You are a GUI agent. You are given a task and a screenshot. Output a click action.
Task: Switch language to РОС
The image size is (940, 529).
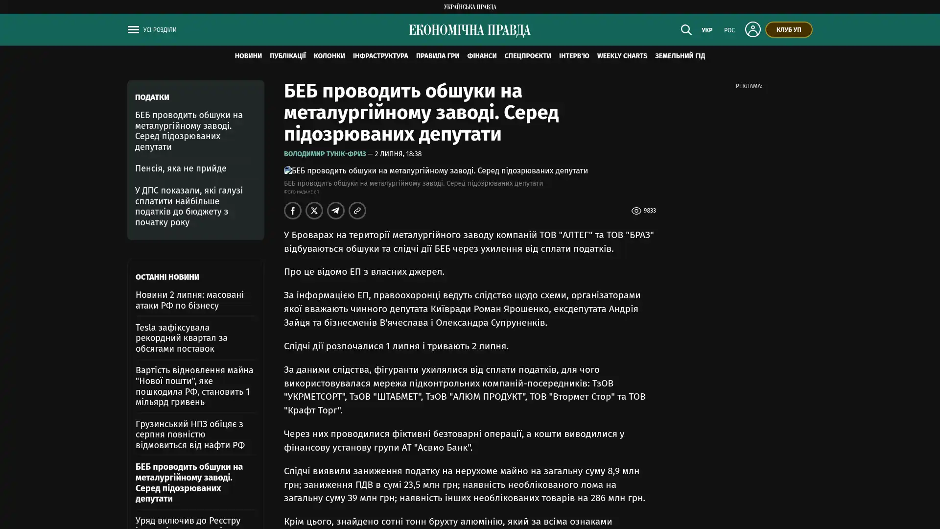[729, 30]
